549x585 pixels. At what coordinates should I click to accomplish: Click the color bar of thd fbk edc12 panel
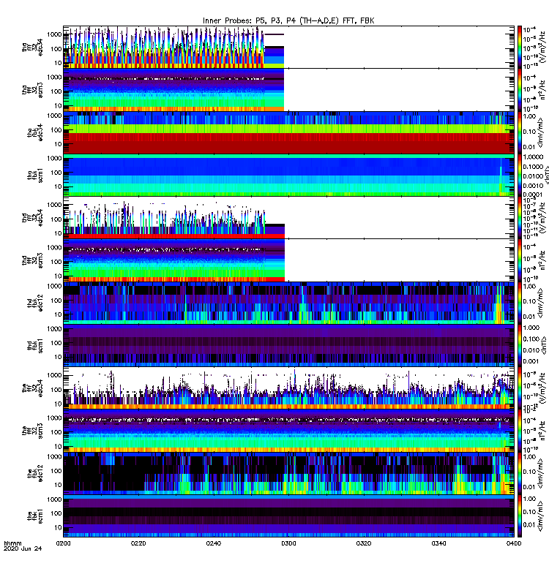pos(520,303)
